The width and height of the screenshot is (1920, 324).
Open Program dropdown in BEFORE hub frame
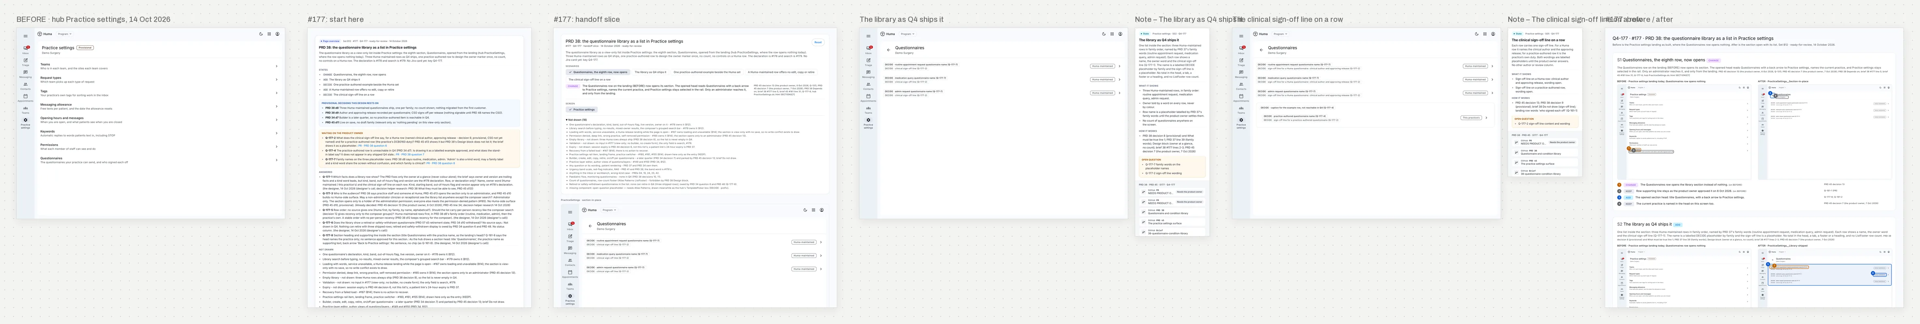[x=65, y=34]
